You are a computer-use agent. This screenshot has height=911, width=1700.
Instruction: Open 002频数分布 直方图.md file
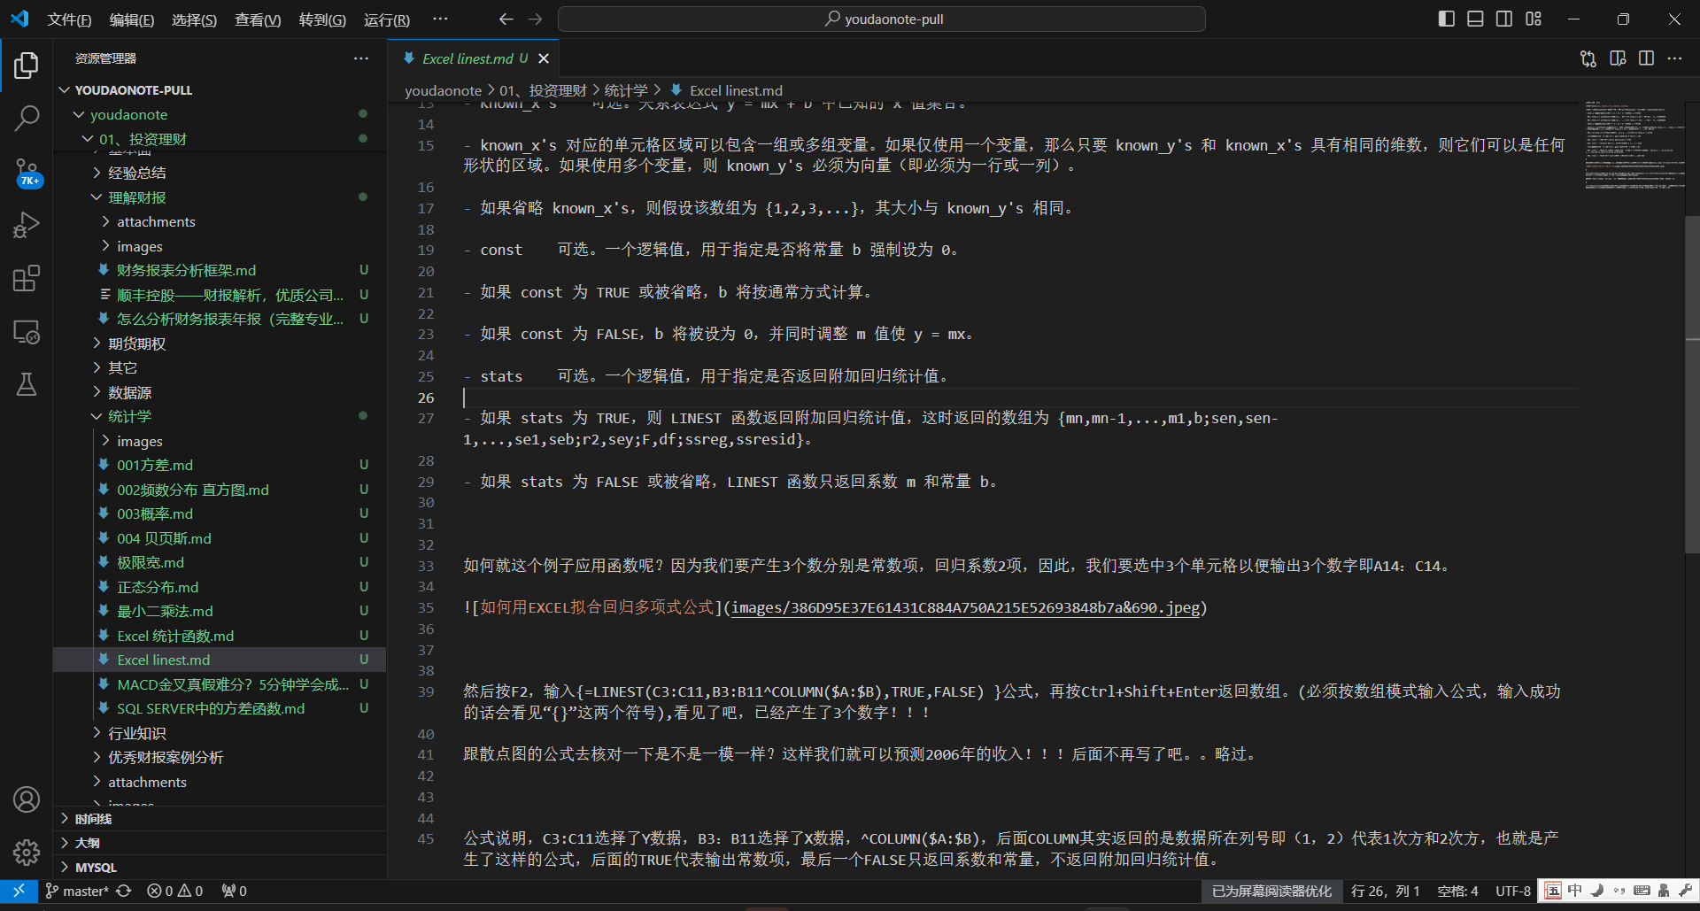[220, 490]
